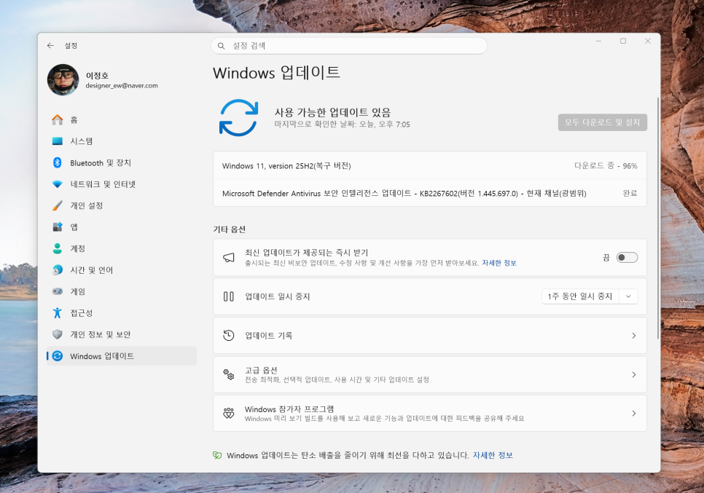Open Windows 참가자 프로그램 with its chevron

[634, 413]
